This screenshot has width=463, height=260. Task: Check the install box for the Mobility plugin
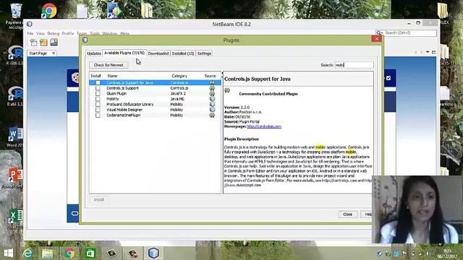click(98, 99)
